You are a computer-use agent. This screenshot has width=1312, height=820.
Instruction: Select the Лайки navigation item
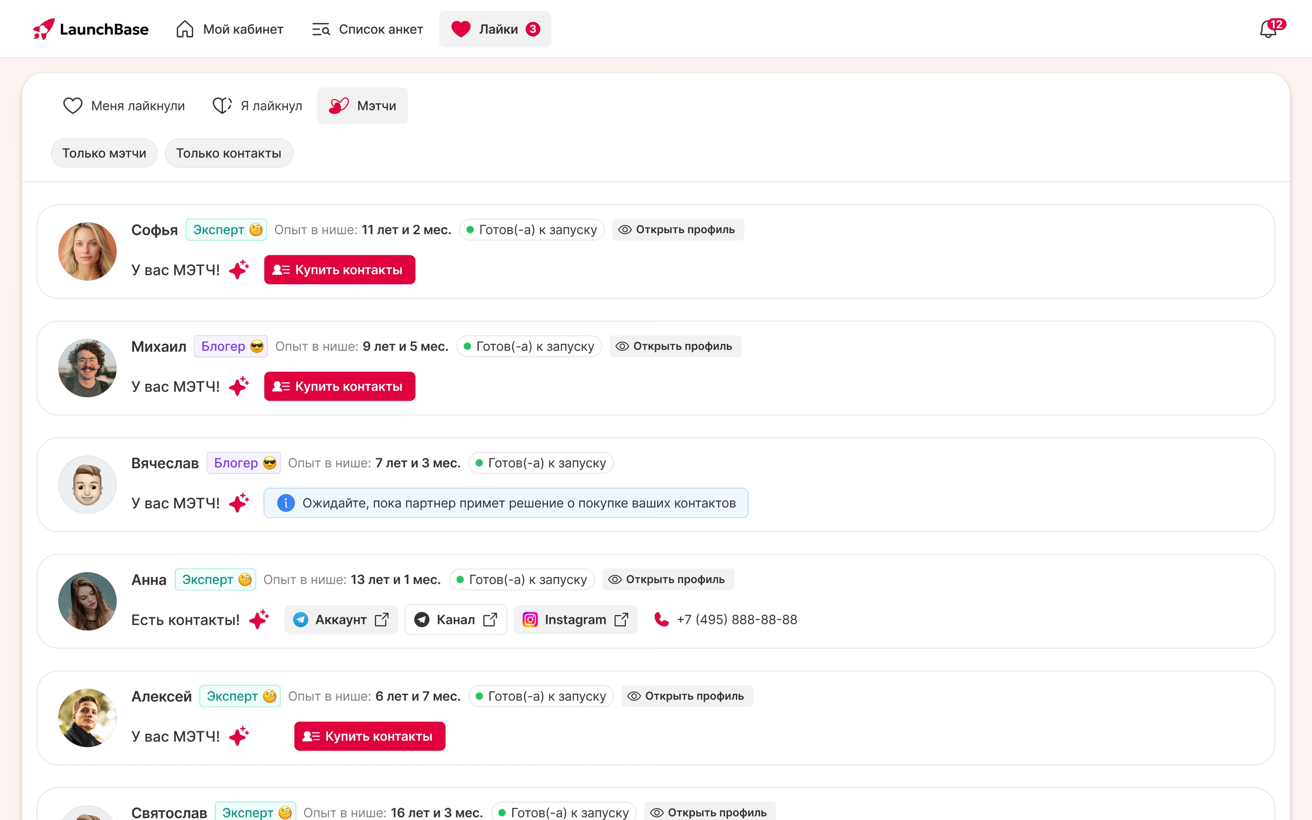(494, 29)
